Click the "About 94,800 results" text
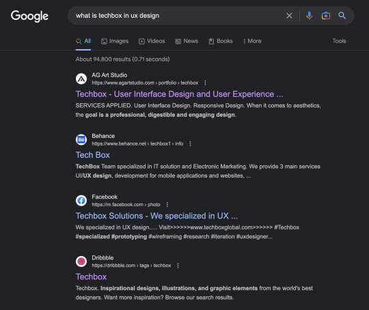The height and width of the screenshot is (310, 369). [103, 59]
